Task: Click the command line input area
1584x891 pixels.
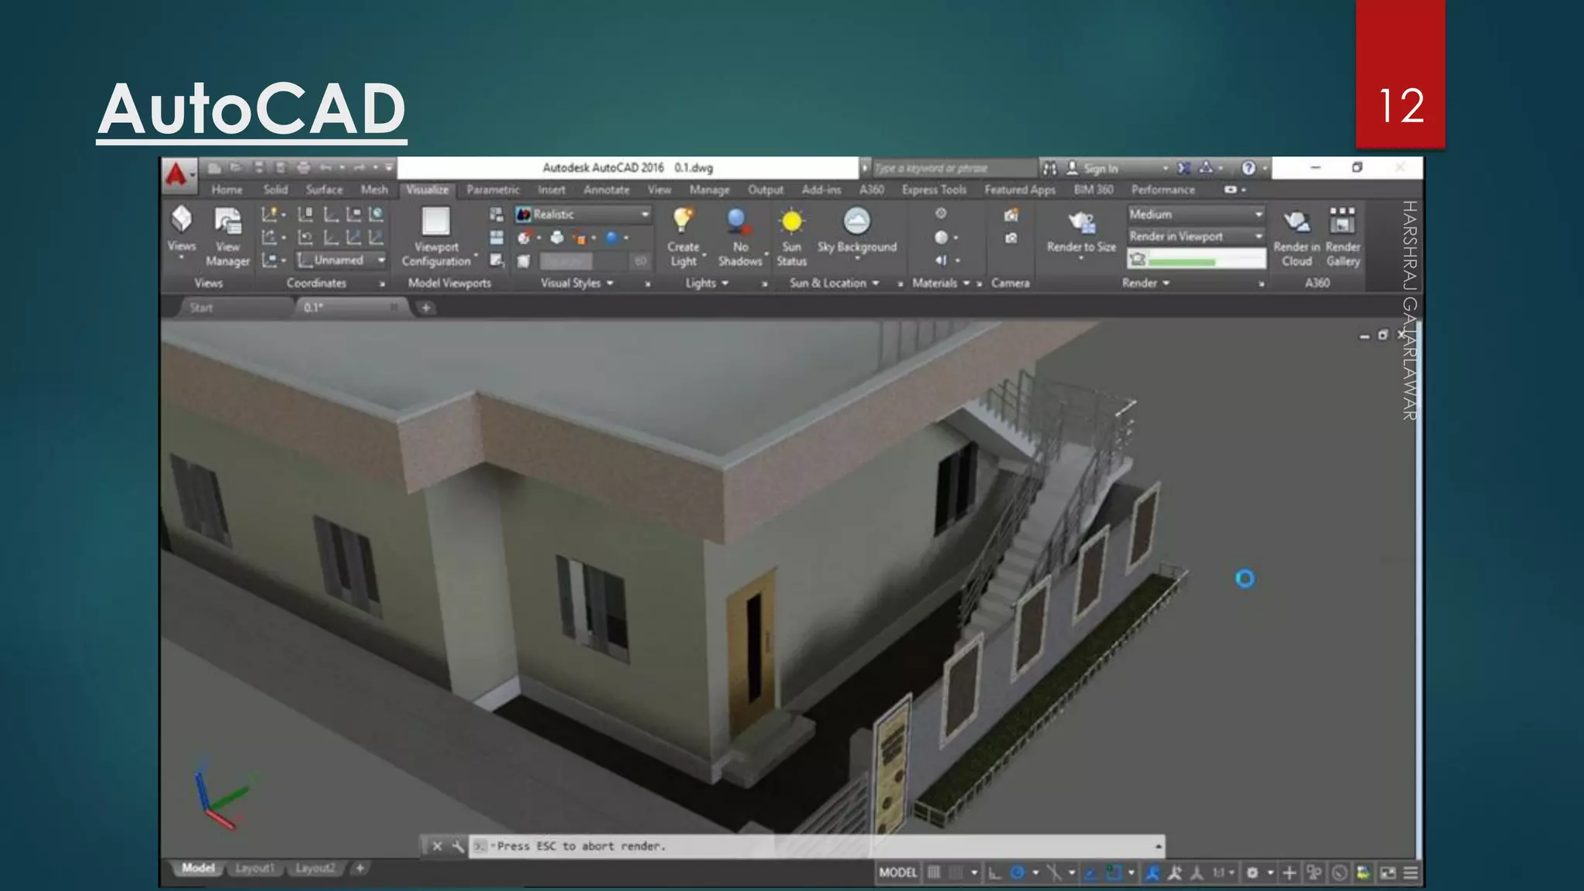Action: click(x=817, y=846)
